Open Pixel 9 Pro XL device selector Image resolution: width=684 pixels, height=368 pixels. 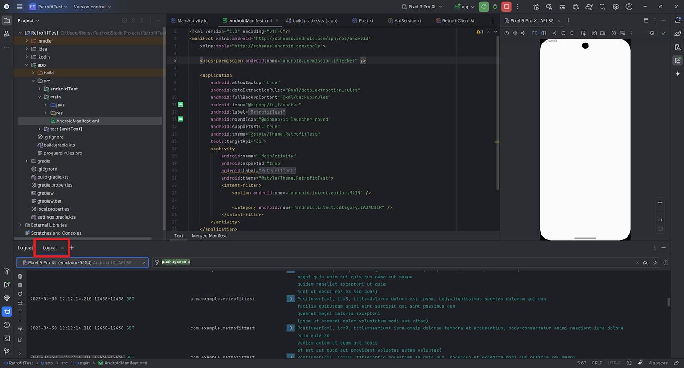click(x=422, y=7)
